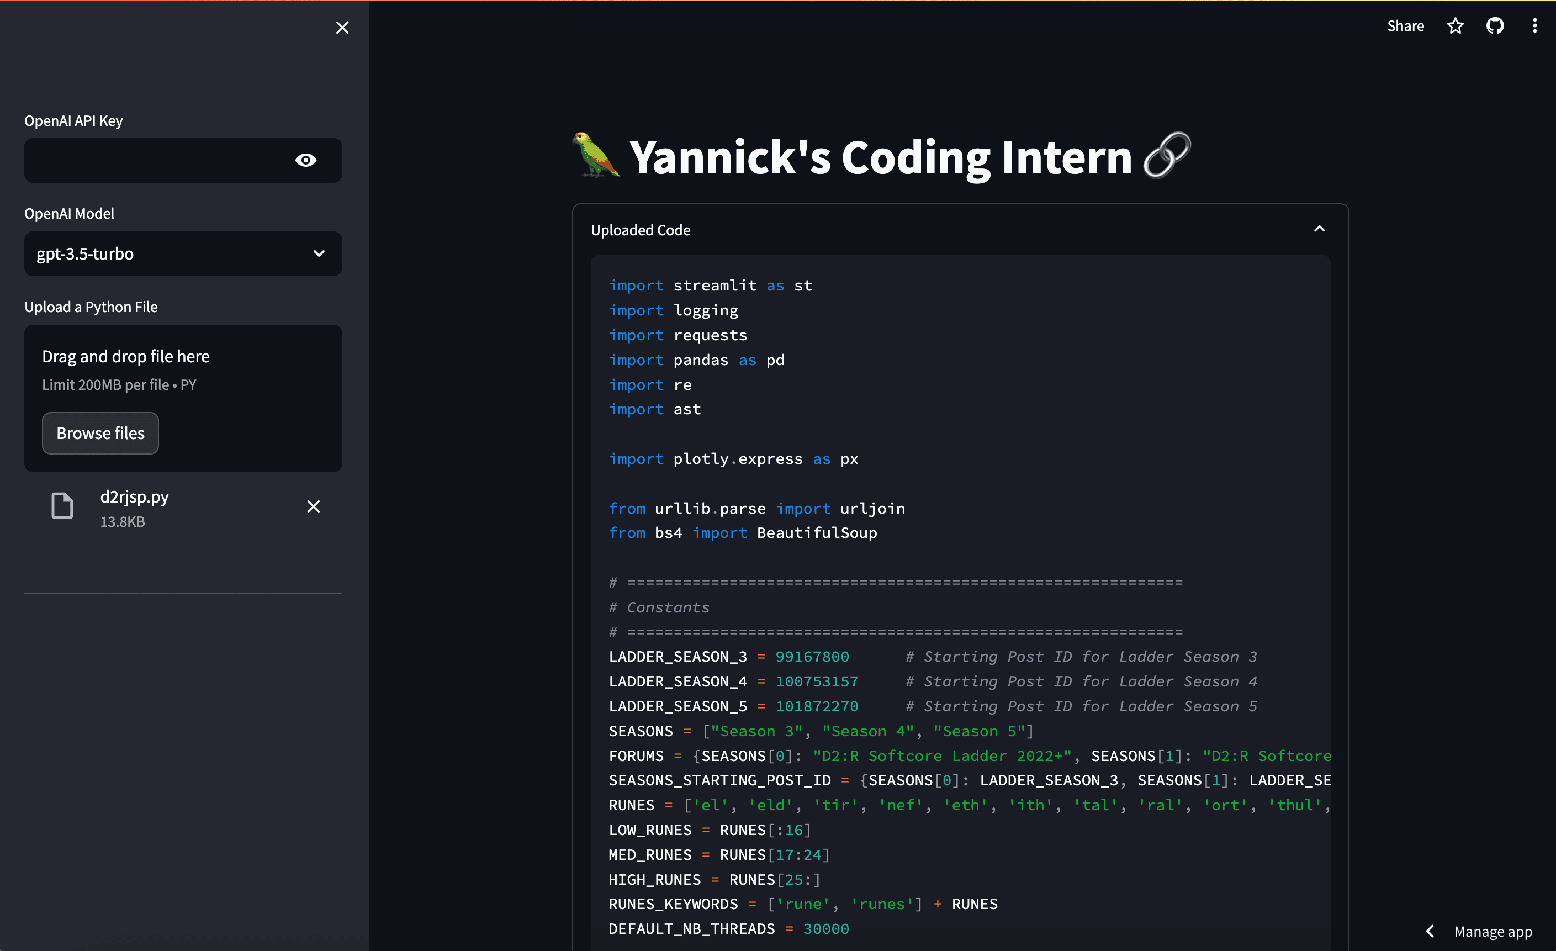
Task: Click the 'import pandas as pd' line
Action: 696,360
